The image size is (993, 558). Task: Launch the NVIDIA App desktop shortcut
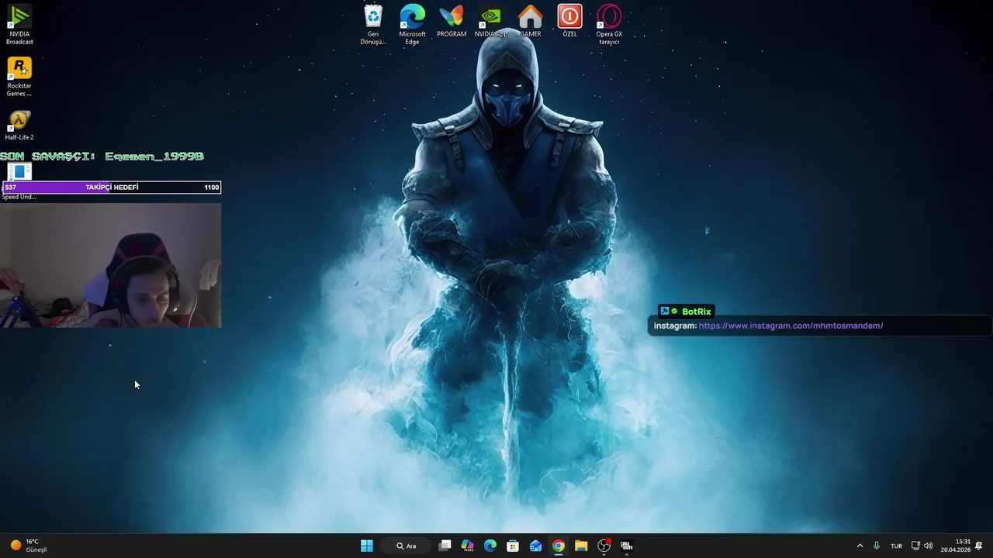point(491,21)
